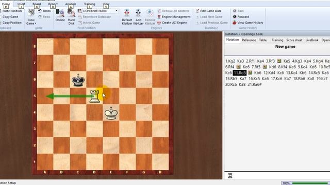This screenshot has width=330, height=185.
Task: Expand the New Game dropdown arrow
Action: [x=36, y=24]
